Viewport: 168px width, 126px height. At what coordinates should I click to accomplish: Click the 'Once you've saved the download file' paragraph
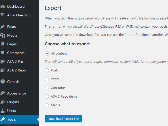(107, 35)
